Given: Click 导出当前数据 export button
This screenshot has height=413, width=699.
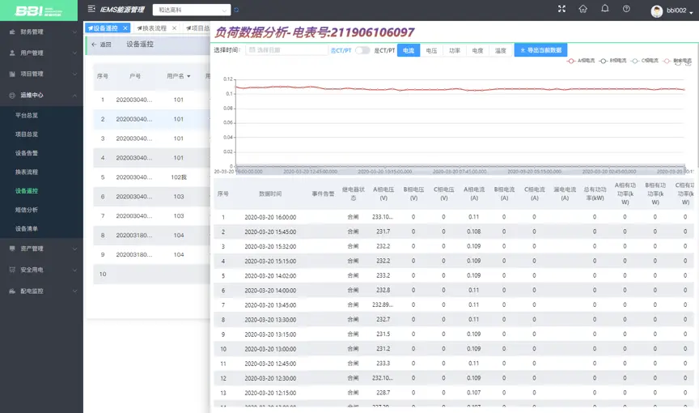Looking at the screenshot, I should (x=540, y=50).
